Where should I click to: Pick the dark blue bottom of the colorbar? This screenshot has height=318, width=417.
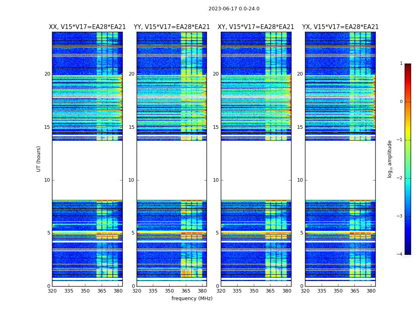407,252
